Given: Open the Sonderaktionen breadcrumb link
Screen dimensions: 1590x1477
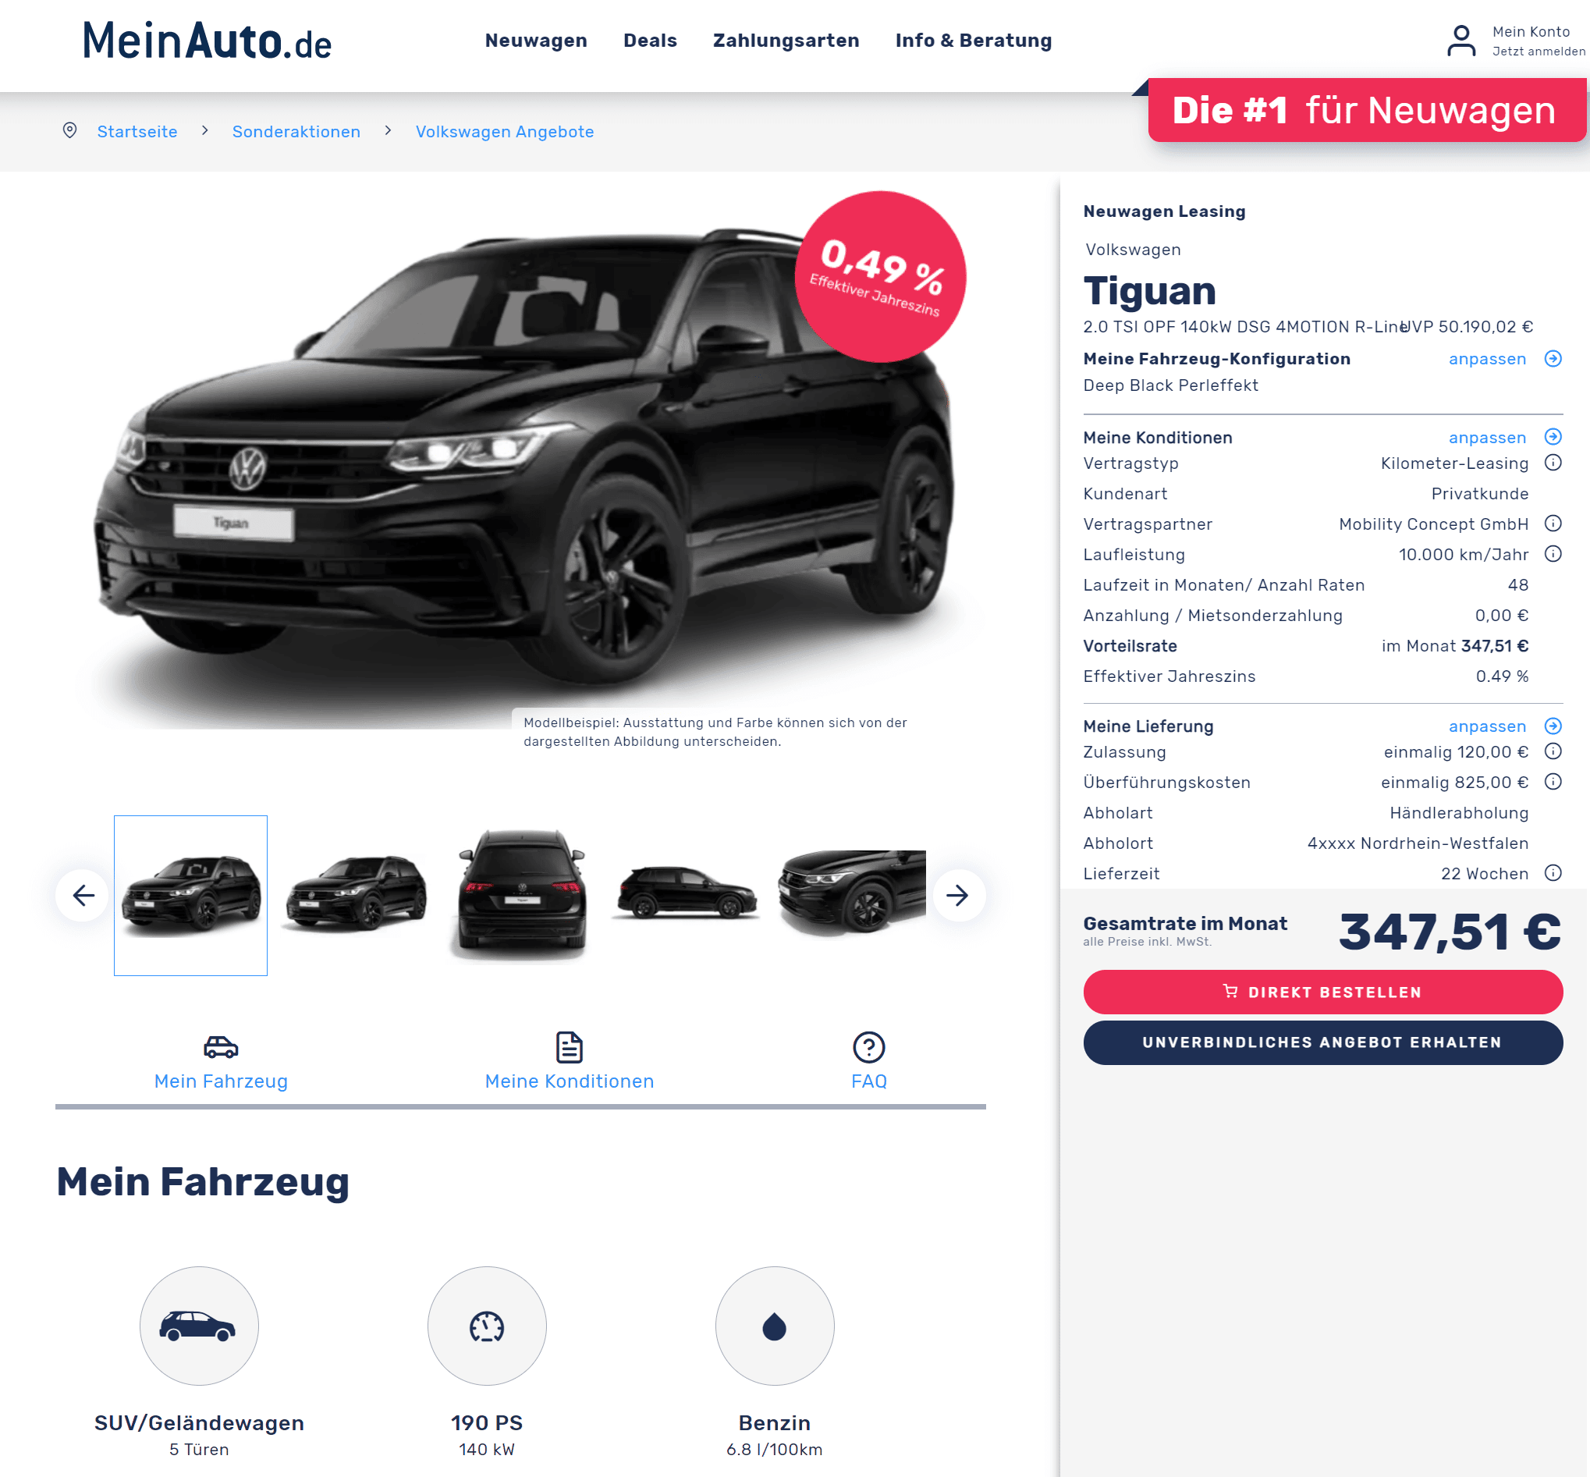Looking at the screenshot, I should click(296, 132).
